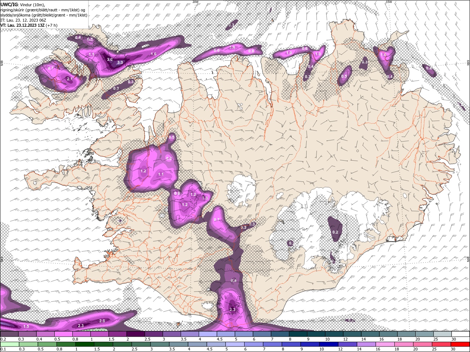Click the 2.0 precipitation value on the map

tap(102, 321)
